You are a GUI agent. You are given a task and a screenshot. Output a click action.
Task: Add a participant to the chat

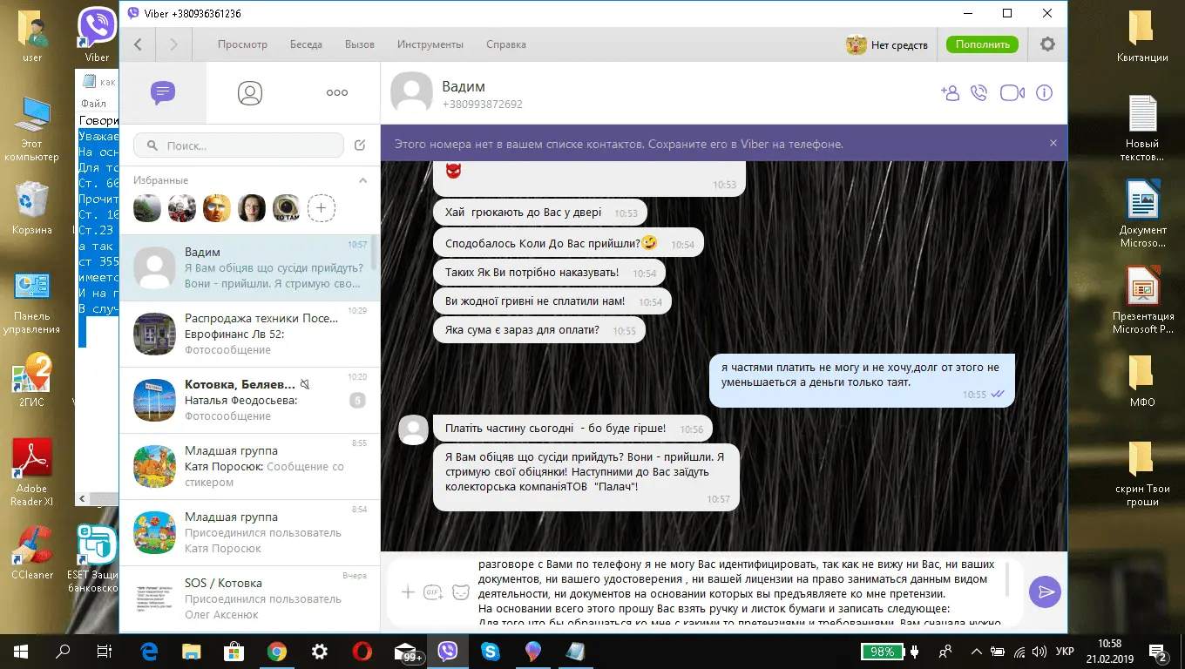(x=949, y=93)
